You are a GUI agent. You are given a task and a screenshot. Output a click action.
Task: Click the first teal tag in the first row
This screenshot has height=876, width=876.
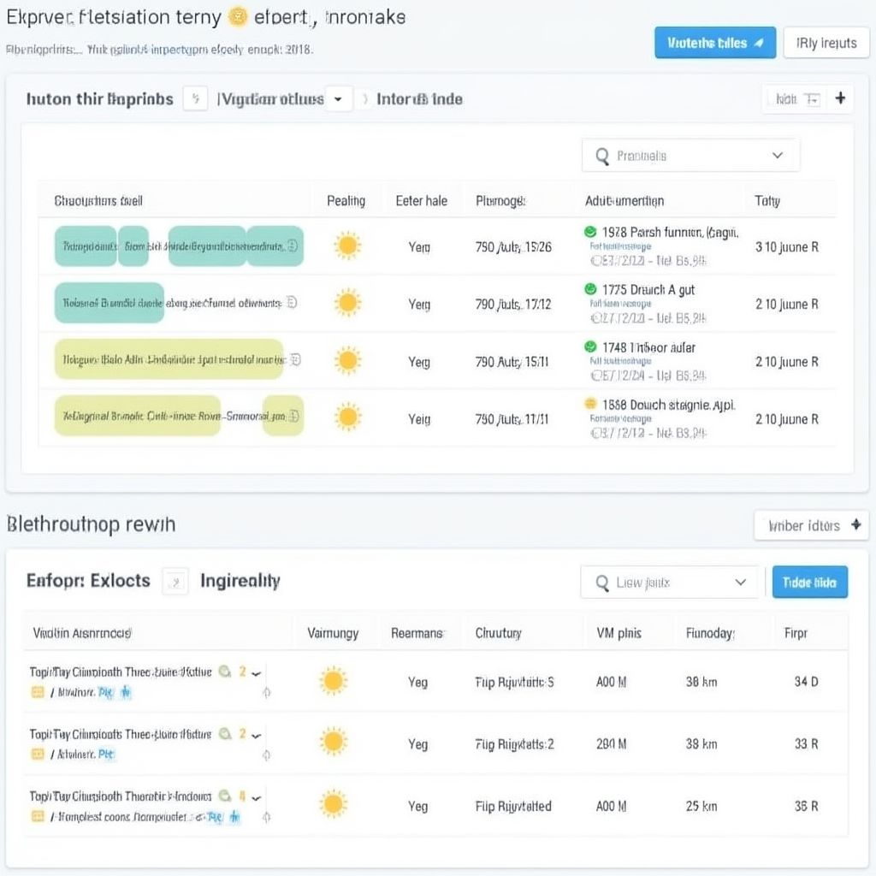(85, 246)
